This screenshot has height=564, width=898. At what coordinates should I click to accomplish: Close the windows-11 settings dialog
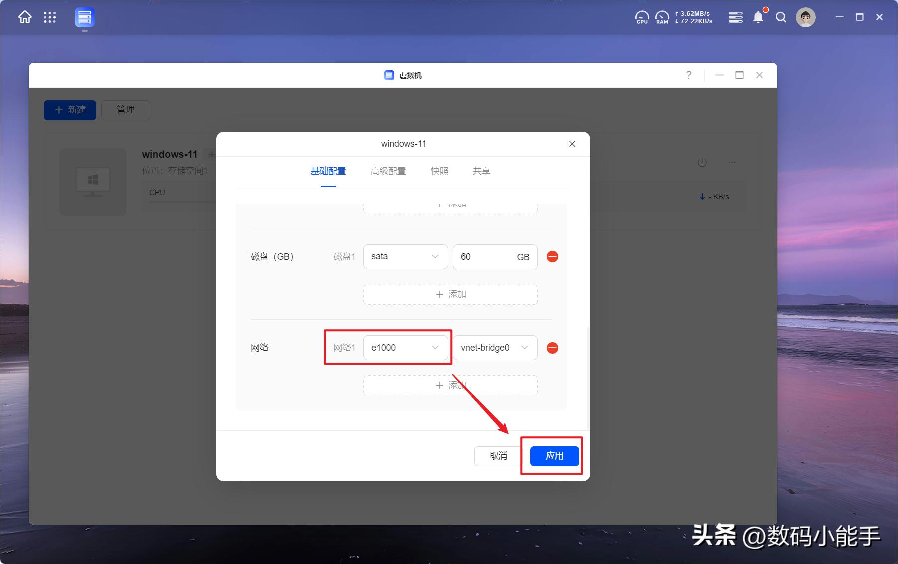coord(572,144)
